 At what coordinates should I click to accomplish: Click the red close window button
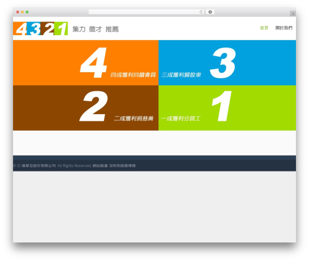tap(18, 12)
